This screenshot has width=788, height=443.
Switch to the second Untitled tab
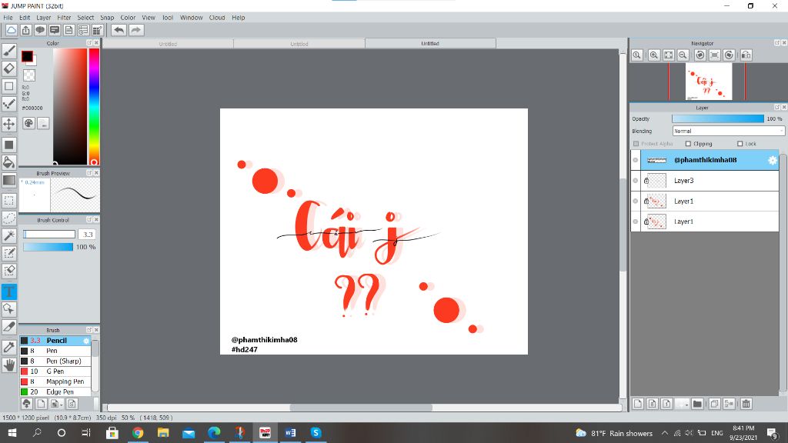tap(299, 44)
